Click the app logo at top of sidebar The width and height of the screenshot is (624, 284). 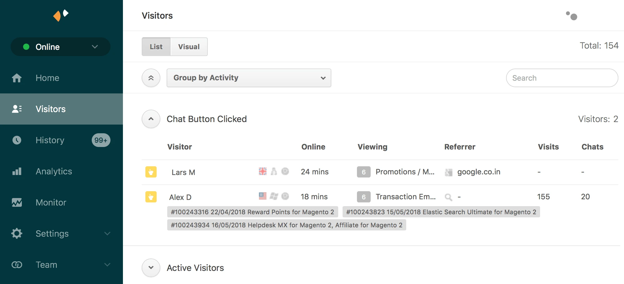tap(61, 15)
